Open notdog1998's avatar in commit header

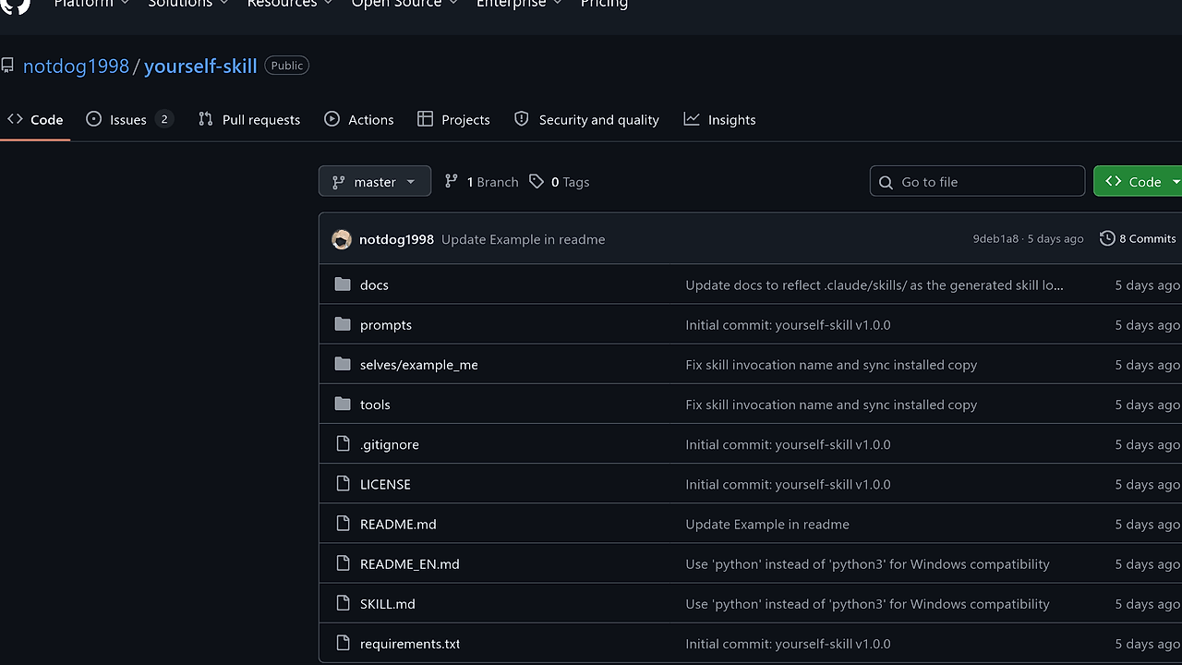[342, 239]
